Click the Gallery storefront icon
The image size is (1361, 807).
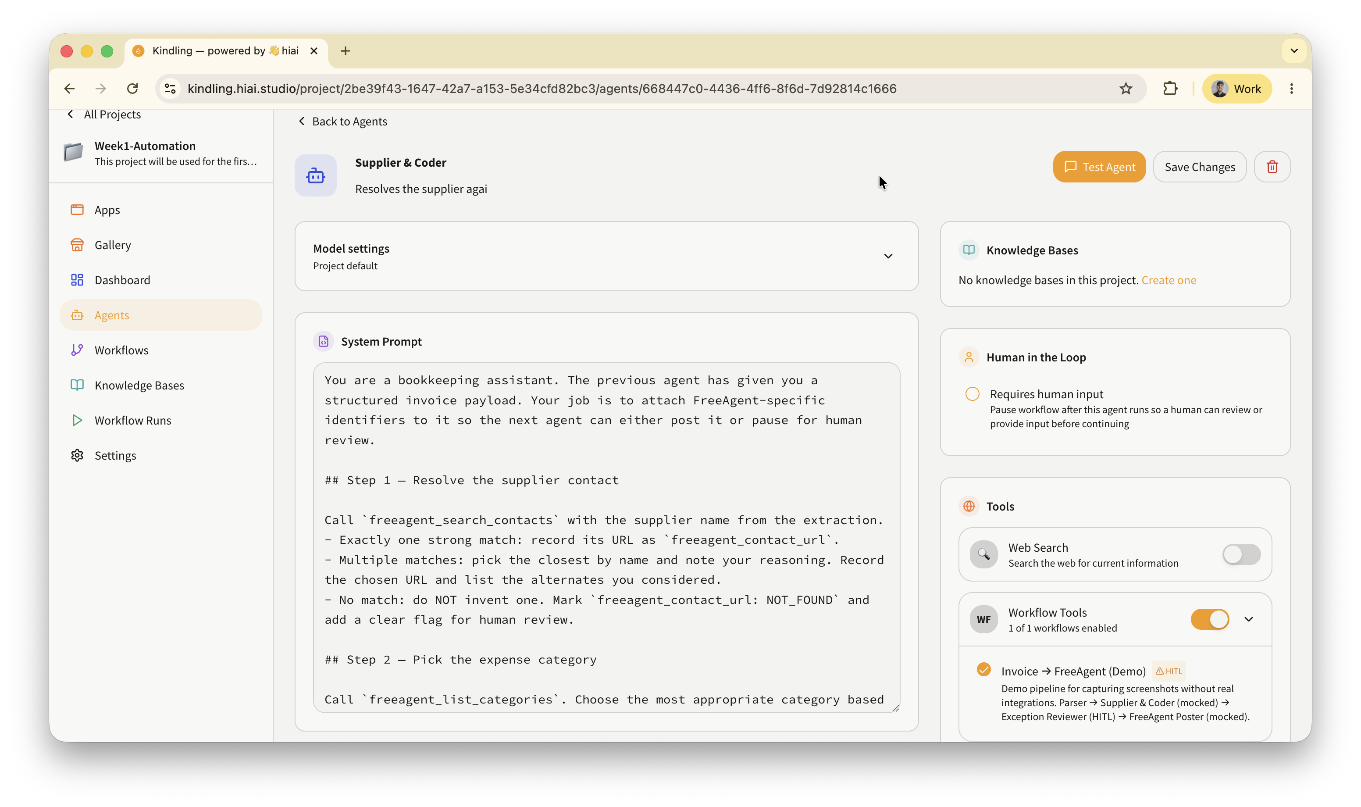(77, 245)
